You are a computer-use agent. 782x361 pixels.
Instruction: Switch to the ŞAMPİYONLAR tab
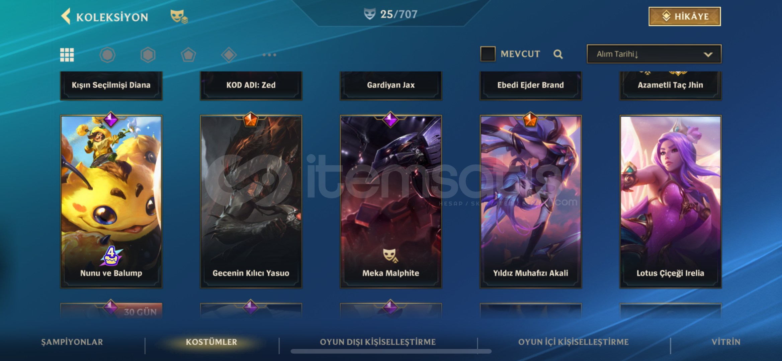72,342
